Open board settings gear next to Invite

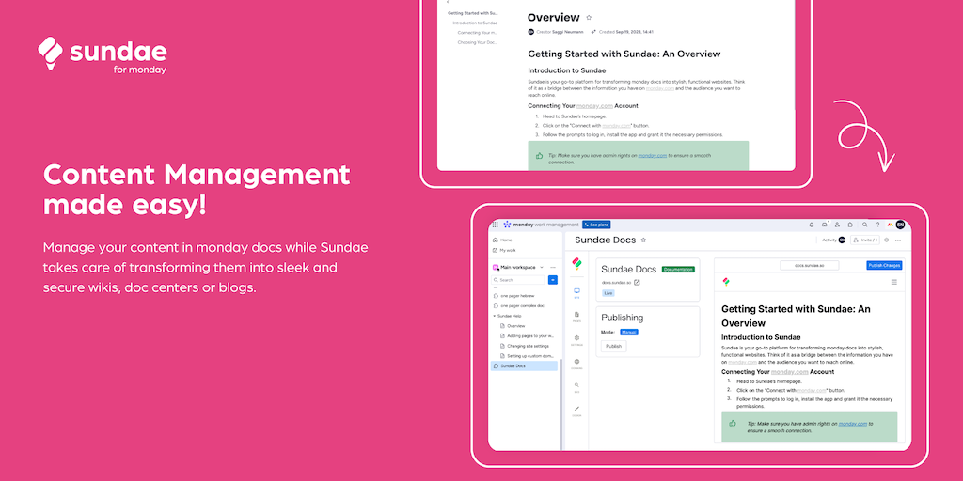pyautogui.click(x=886, y=240)
